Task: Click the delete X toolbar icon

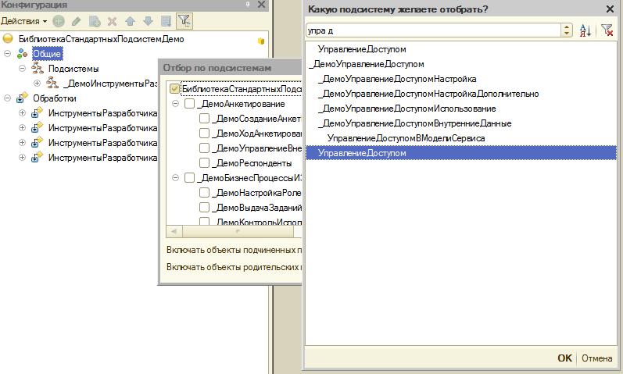Action: (x=112, y=20)
